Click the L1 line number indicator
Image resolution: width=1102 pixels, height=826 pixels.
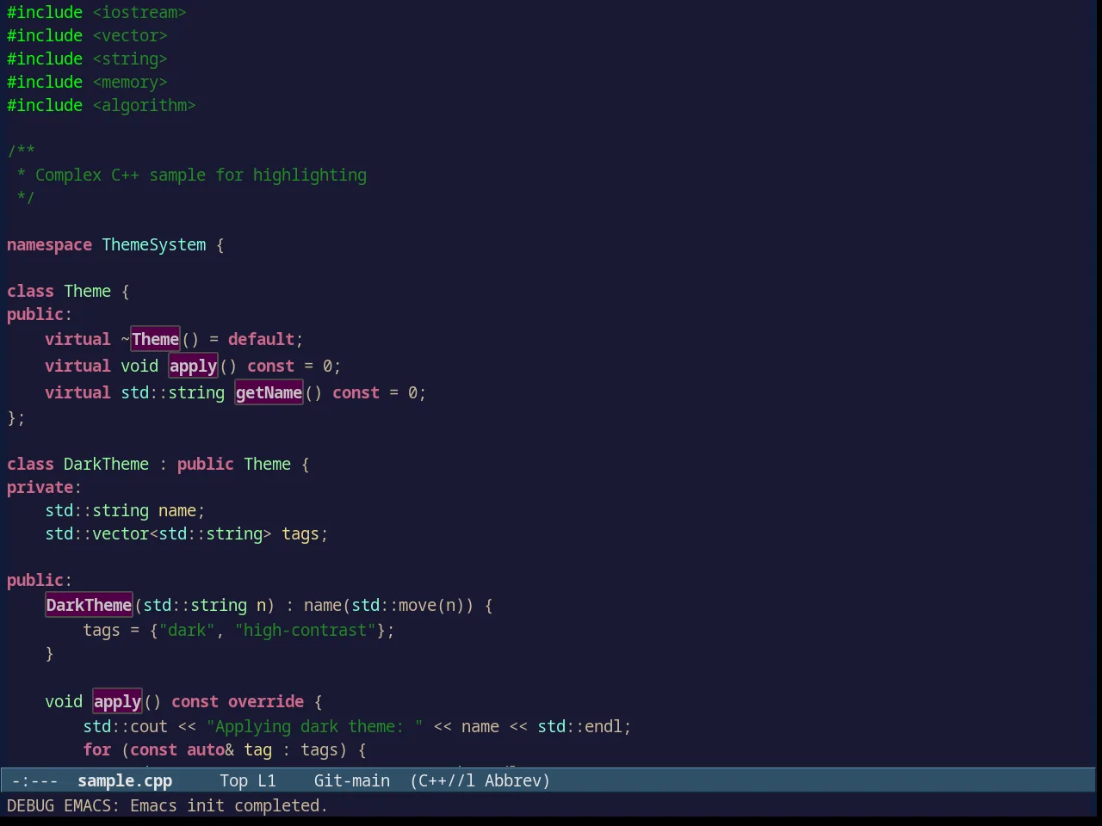[267, 780]
